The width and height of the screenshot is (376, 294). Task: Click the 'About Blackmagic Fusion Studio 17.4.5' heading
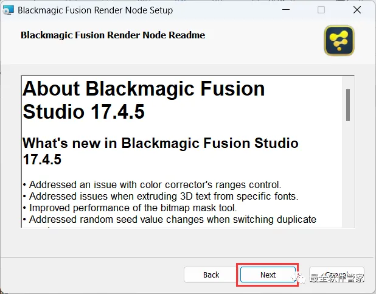tap(144, 100)
